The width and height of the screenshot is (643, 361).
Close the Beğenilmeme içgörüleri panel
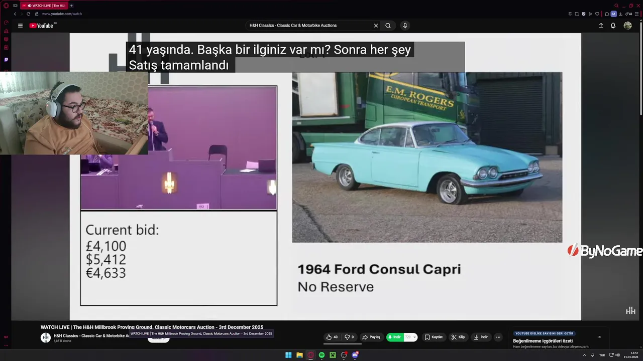(599, 337)
